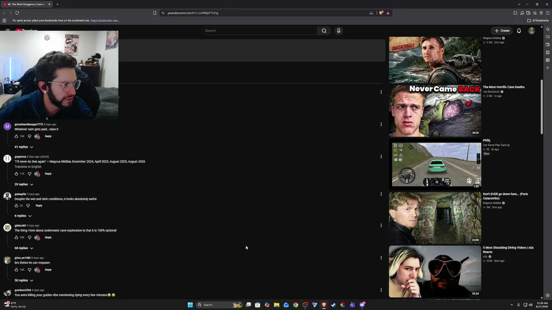Click the page vertical scrollbar
Screen dimensions: 552x310
[542, 108]
